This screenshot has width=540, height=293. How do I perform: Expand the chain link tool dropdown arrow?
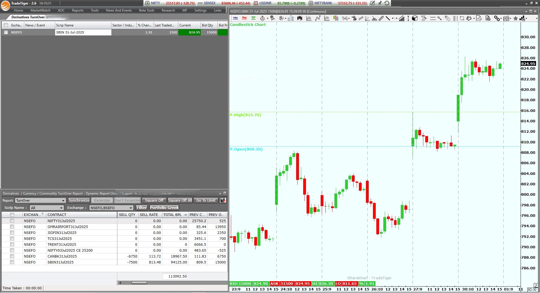[x=501, y=19]
